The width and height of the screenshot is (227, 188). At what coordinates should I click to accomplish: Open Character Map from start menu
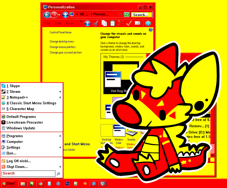coord(32,109)
